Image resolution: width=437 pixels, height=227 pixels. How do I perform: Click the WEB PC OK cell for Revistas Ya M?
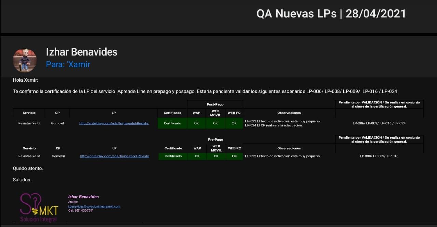click(235, 156)
